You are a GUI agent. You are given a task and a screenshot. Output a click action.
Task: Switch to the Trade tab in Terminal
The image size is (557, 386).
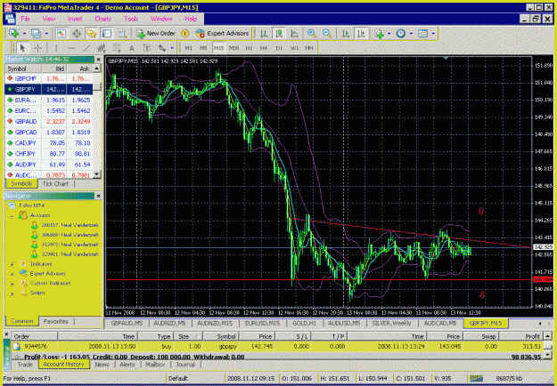(25, 365)
